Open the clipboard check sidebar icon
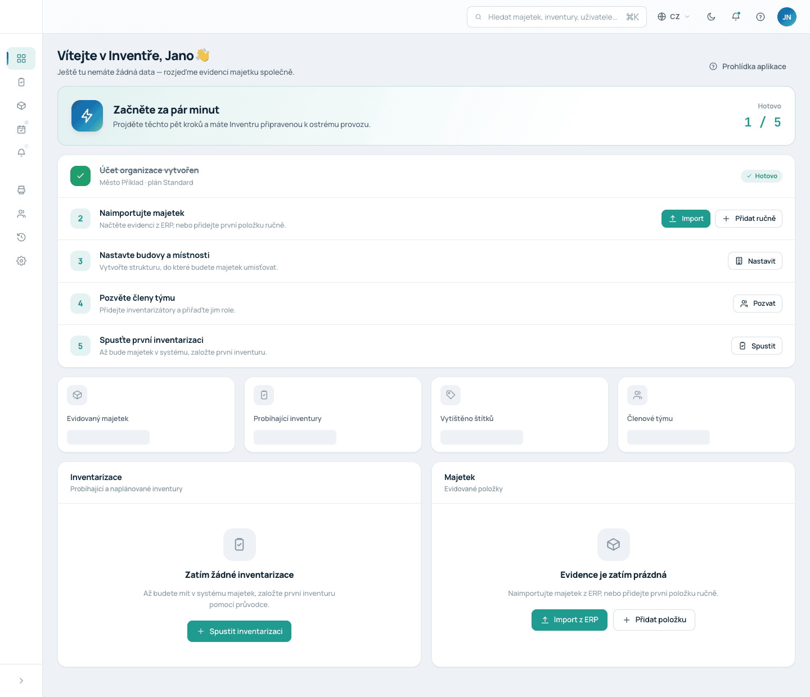Screen dimensions: 810x697 [21, 82]
